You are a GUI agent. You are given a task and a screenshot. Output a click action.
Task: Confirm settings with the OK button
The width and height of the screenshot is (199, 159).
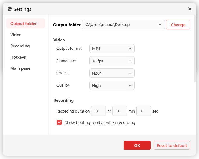137,145
